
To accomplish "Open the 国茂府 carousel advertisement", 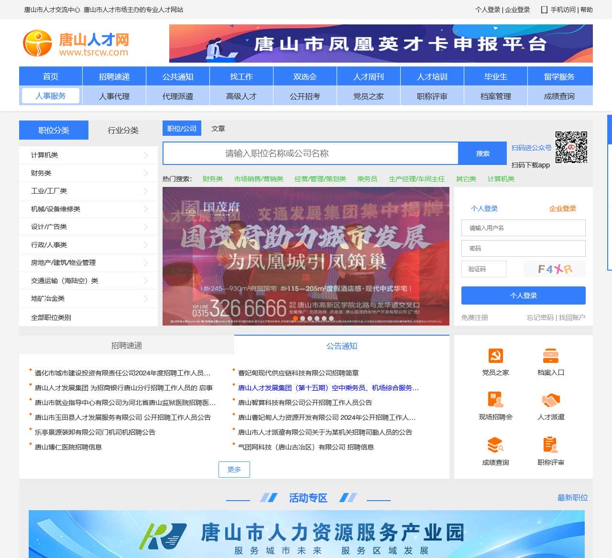I will 306,256.
